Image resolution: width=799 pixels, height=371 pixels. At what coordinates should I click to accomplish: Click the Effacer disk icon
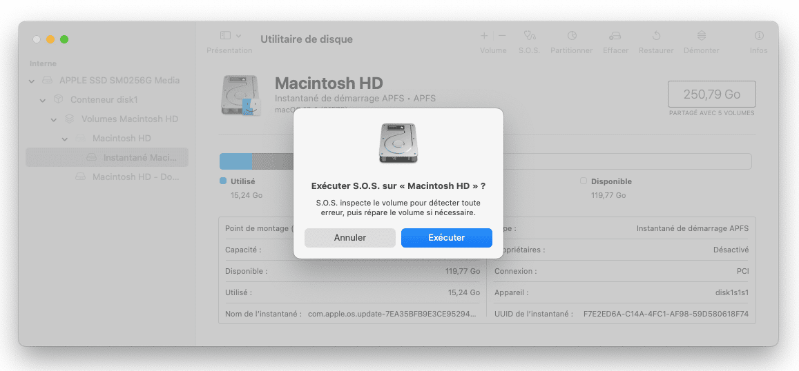pyautogui.click(x=615, y=36)
